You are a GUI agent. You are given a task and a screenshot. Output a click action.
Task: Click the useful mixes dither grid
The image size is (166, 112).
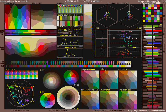153,13
